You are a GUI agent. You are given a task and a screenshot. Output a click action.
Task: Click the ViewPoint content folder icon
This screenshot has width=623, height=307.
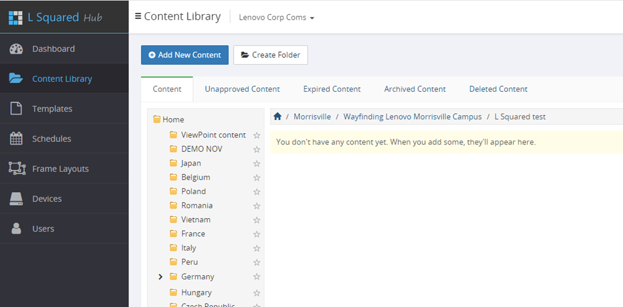(x=173, y=135)
